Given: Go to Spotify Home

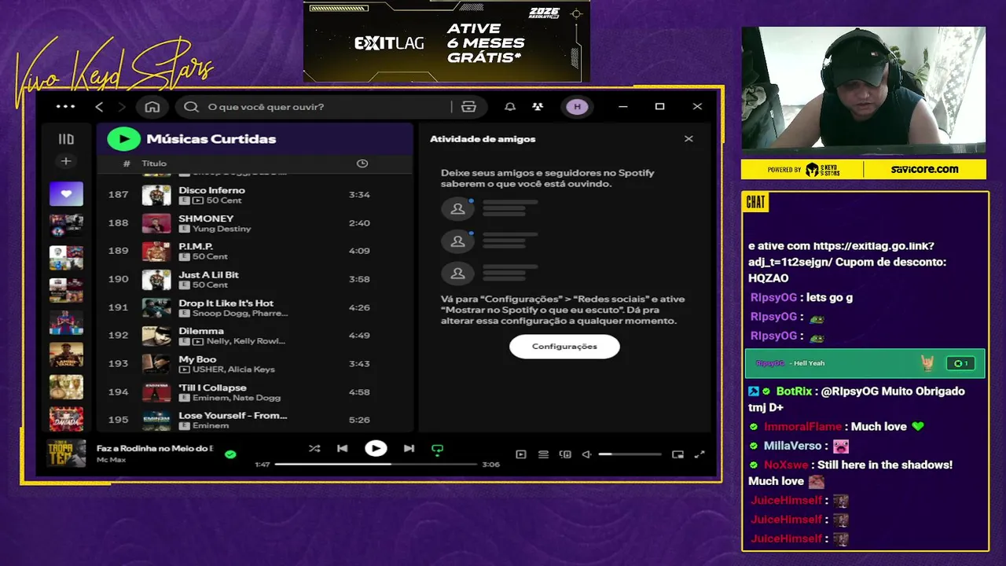Looking at the screenshot, I should click(x=152, y=107).
